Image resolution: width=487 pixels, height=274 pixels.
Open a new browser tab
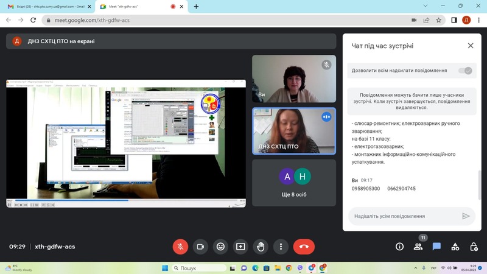click(196, 7)
